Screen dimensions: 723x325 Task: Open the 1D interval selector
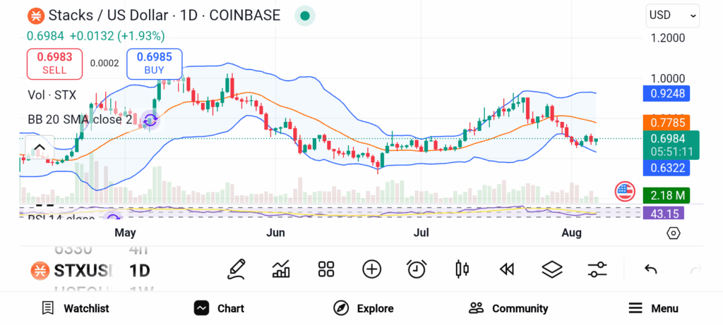pos(139,270)
